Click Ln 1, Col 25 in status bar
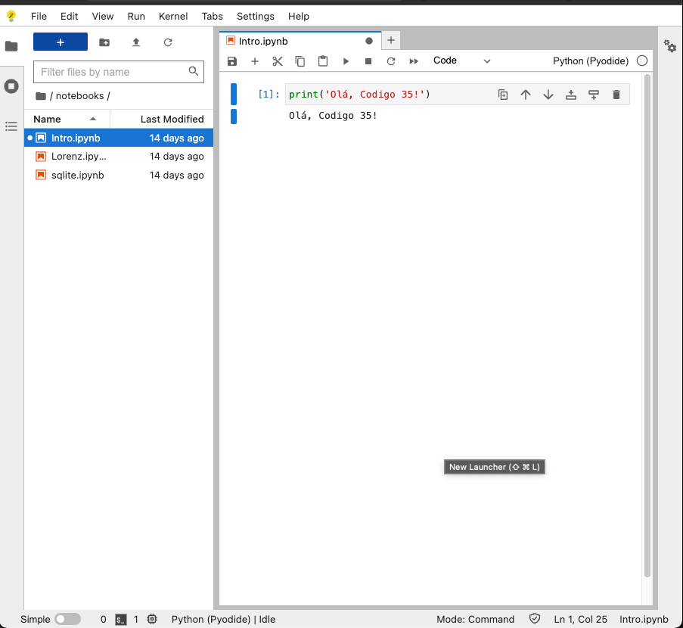 coord(580,619)
